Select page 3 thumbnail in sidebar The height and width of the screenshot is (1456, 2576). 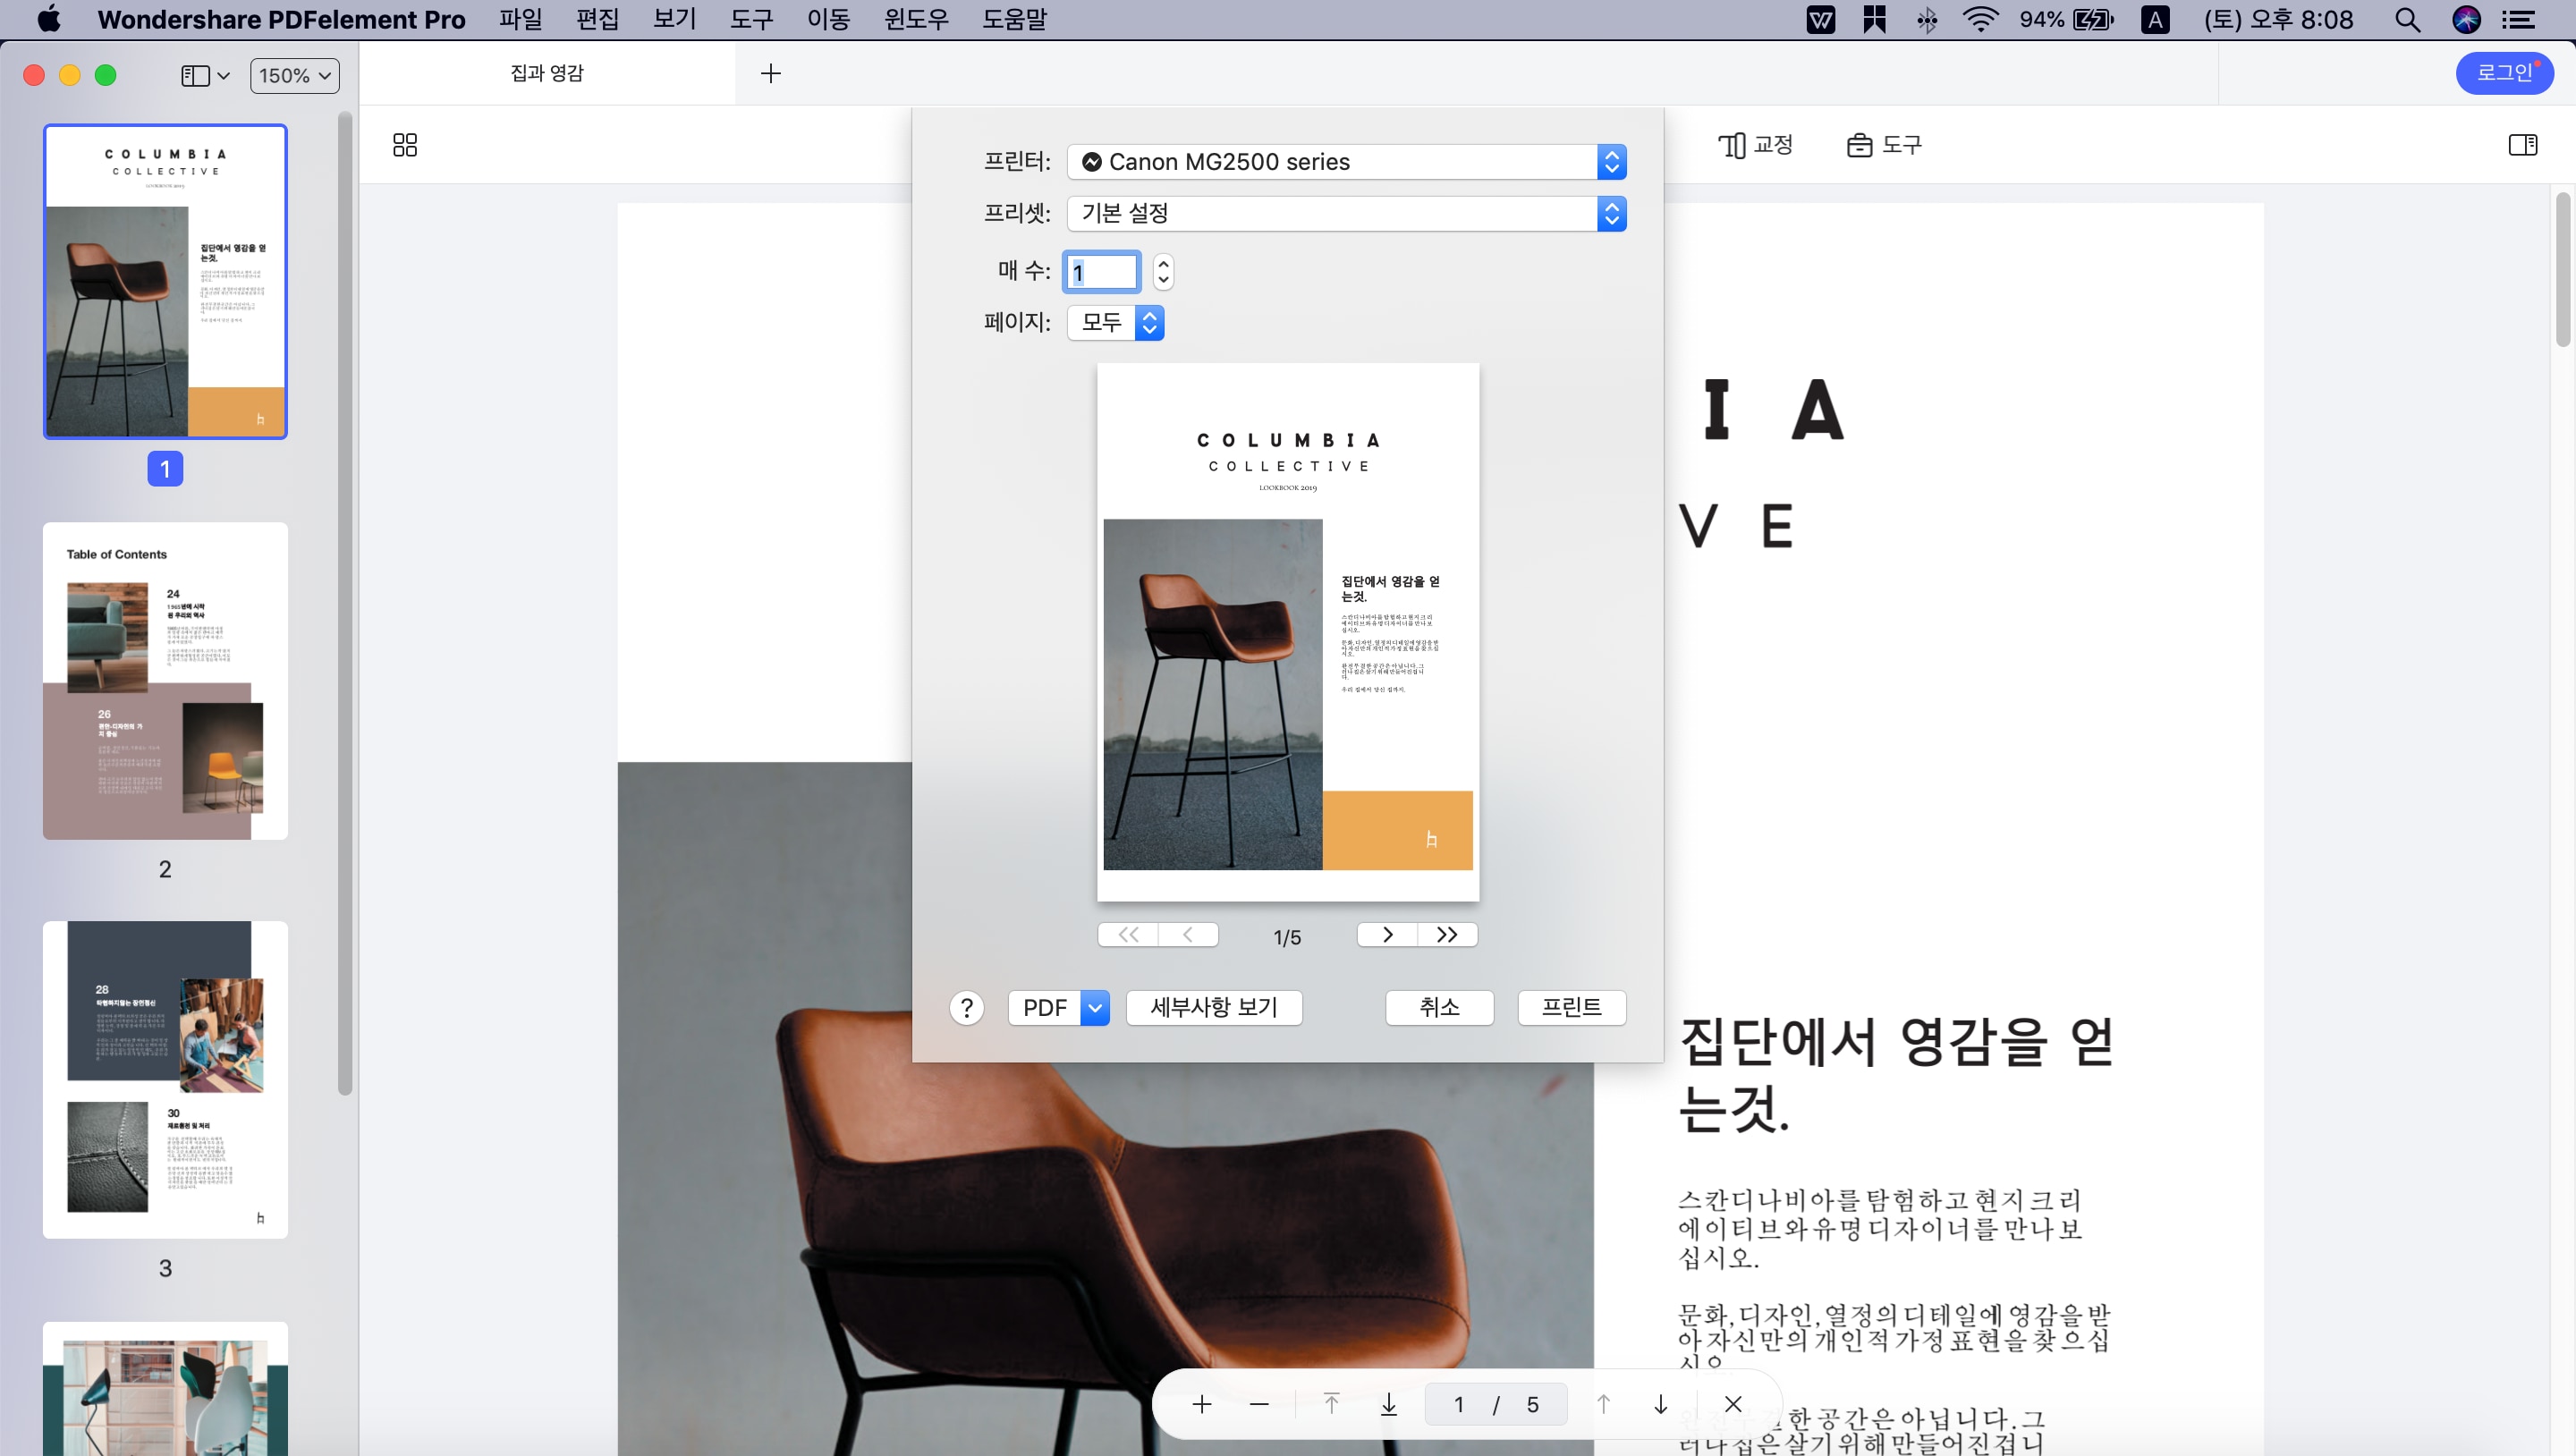coord(165,1080)
